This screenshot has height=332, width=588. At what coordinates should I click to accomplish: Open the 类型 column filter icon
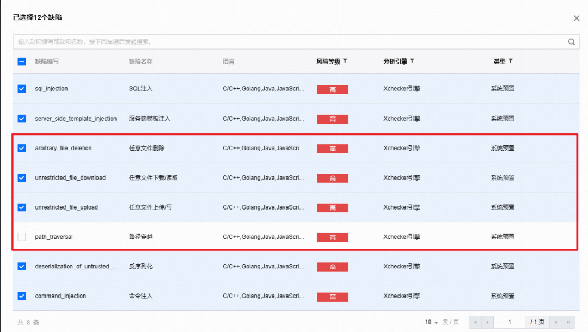pyautogui.click(x=511, y=61)
